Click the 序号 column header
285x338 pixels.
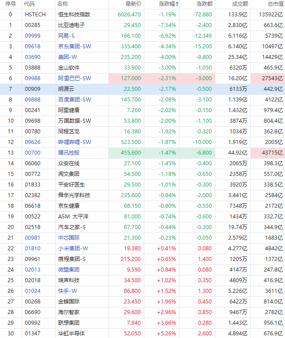[x=10, y=4]
